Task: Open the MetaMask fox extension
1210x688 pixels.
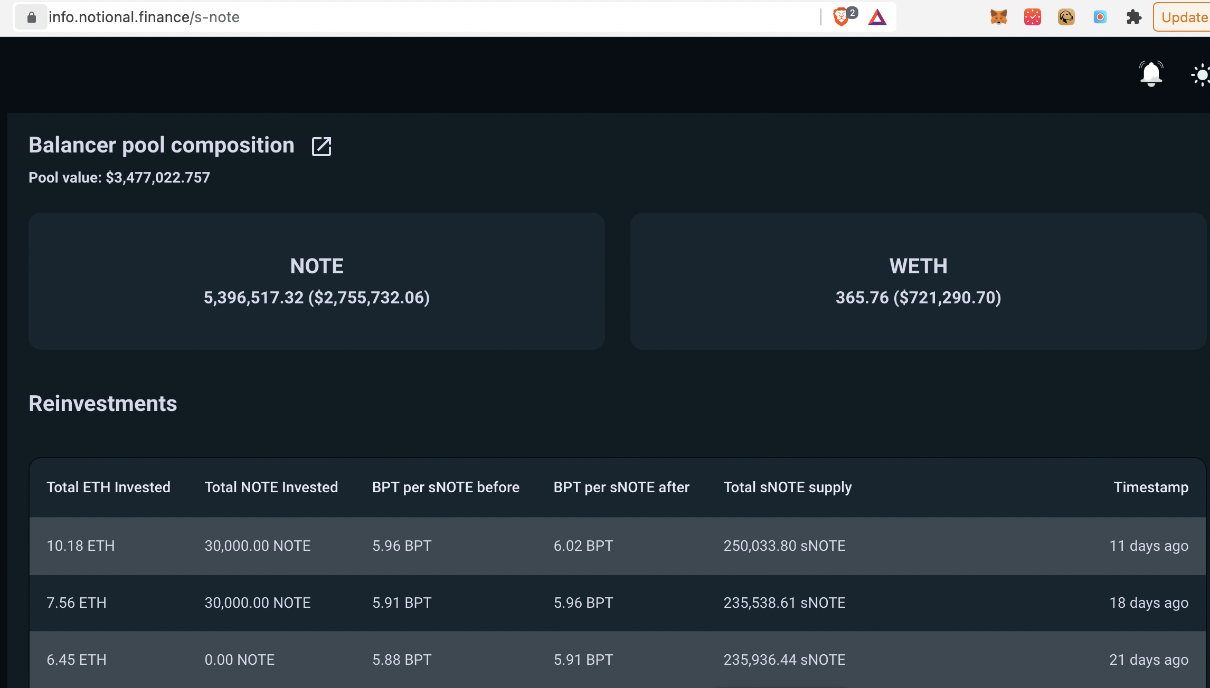Action: coord(998,17)
